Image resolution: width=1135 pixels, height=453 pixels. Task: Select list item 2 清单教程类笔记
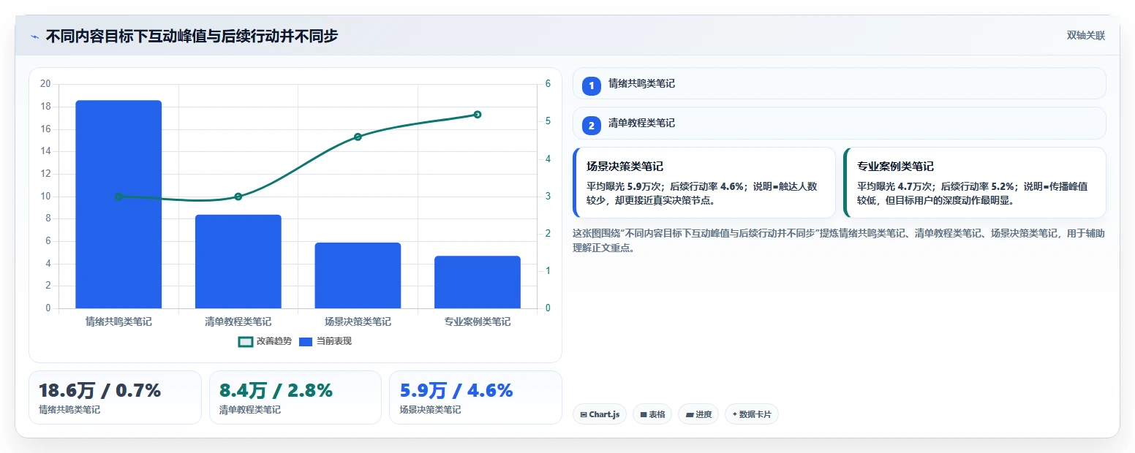coord(840,123)
